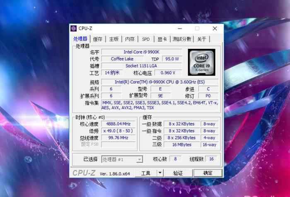Open the 主板 tab
290x197 pixels.
pos(114,39)
